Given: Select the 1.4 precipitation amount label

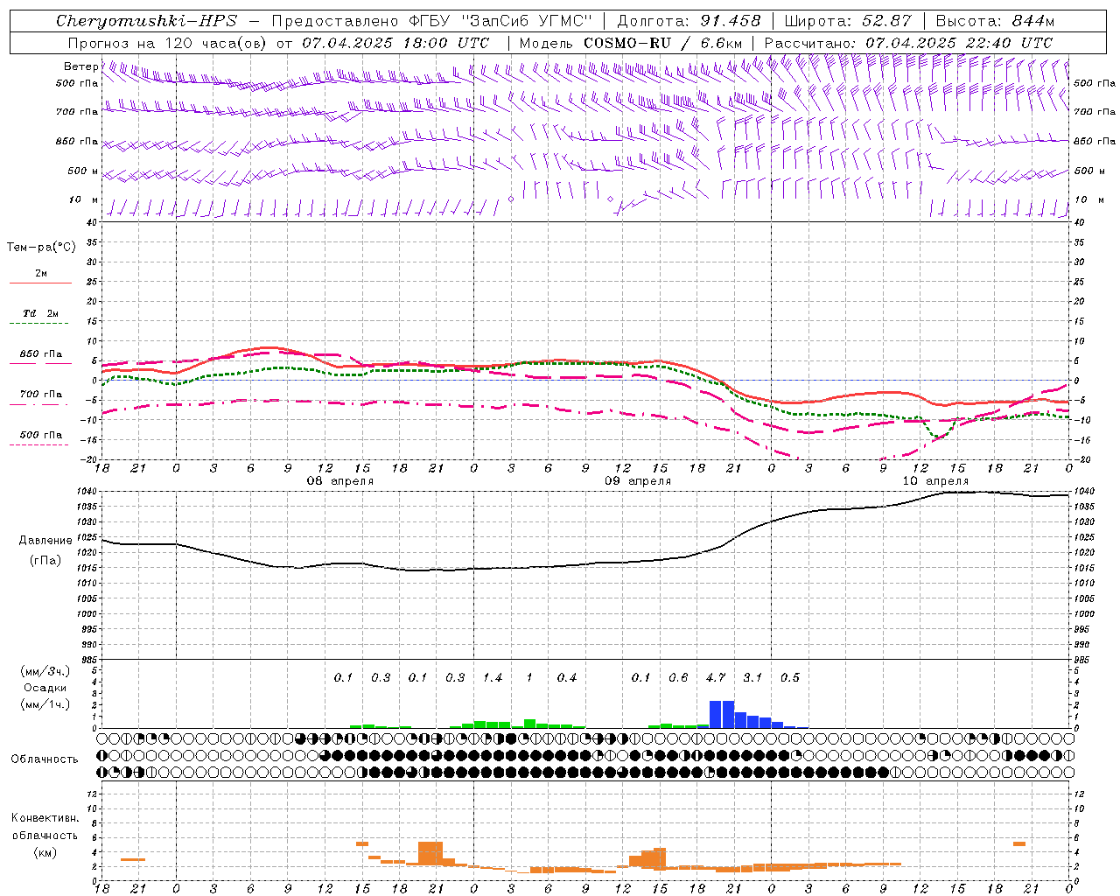Looking at the screenshot, I should tap(493, 677).
